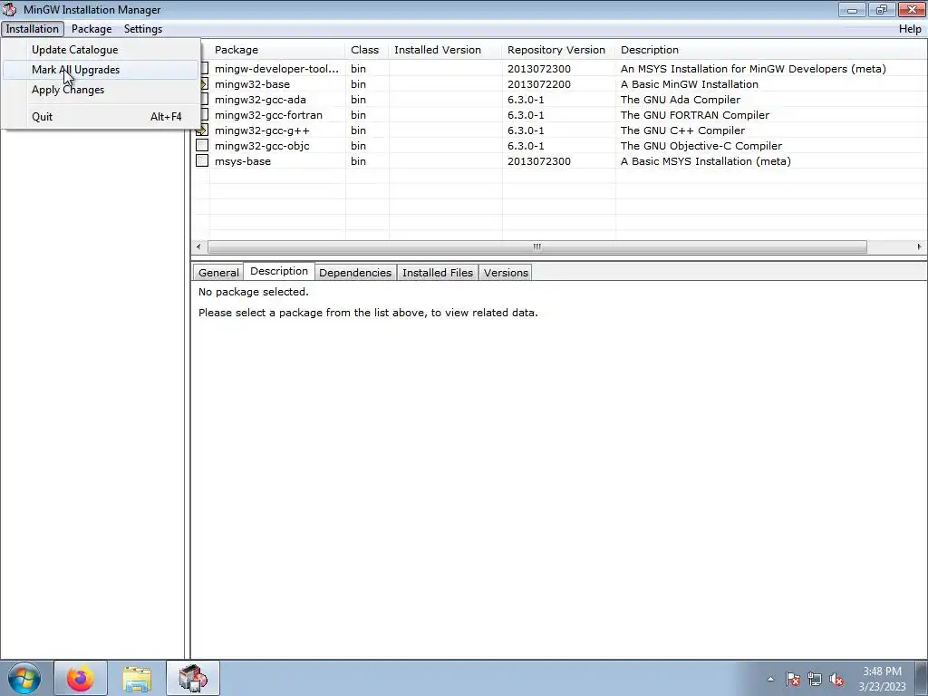928x696 pixels.
Task: Open the Windows Start button
Action: point(24,678)
